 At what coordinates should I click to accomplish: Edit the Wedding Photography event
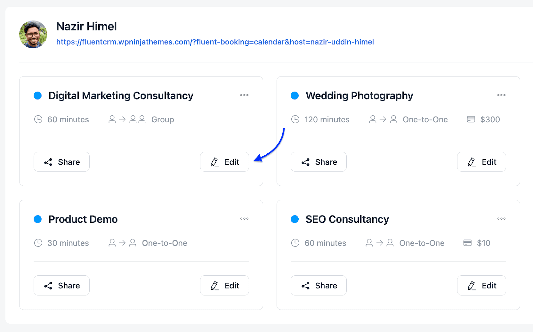pyautogui.click(x=482, y=162)
